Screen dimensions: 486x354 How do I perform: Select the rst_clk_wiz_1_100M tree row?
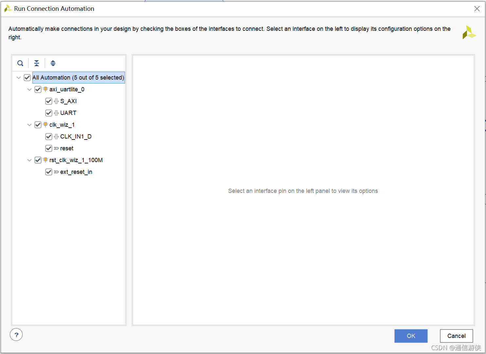(x=76, y=160)
